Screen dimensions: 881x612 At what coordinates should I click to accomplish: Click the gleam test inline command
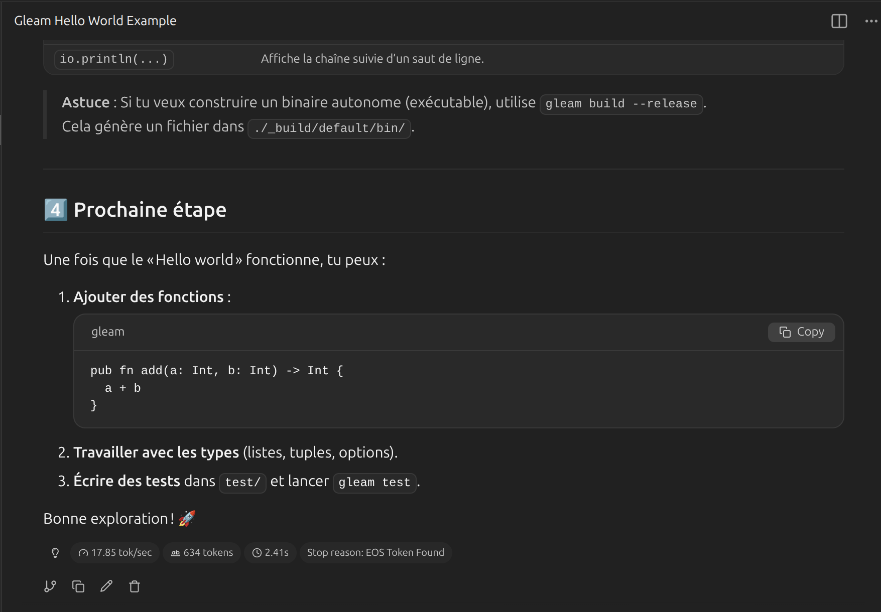point(374,483)
